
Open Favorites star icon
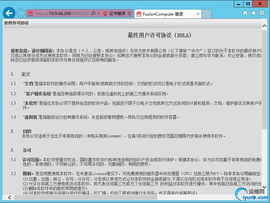253,13
